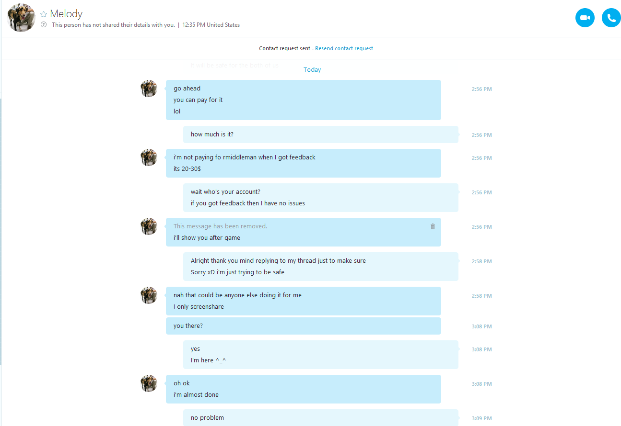The height and width of the screenshot is (426, 621).
Task: Click avatar next to 'I only screenshare' message
Action: click(x=149, y=295)
